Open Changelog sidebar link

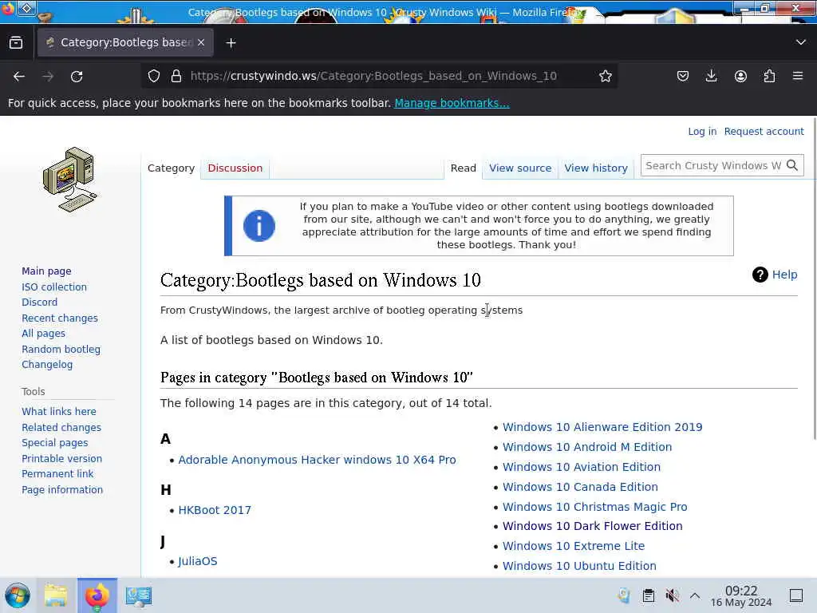click(47, 364)
